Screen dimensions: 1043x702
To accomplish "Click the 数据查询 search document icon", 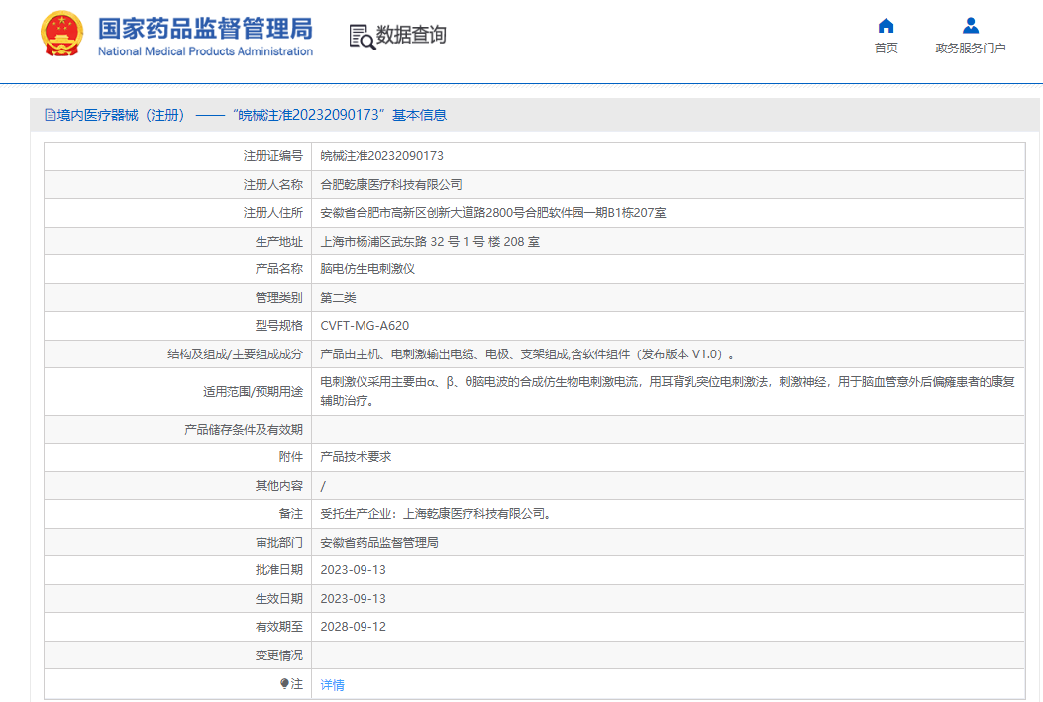I will click(362, 37).
